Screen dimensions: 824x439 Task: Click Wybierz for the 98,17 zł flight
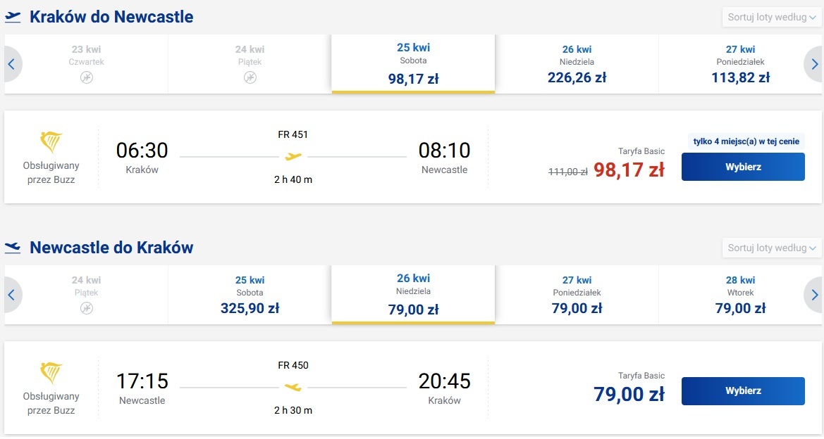[x=743, y=167]
